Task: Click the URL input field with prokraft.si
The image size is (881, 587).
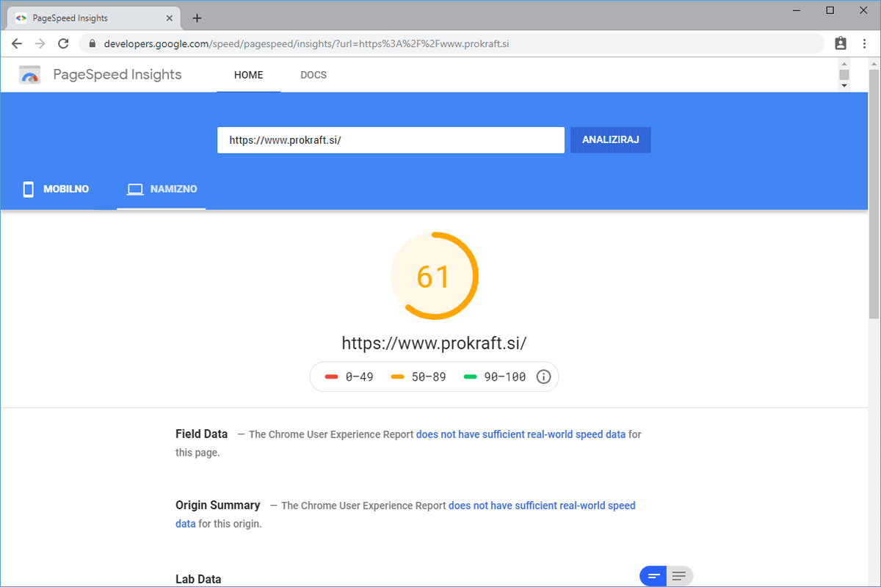Action: coord(390,140)
